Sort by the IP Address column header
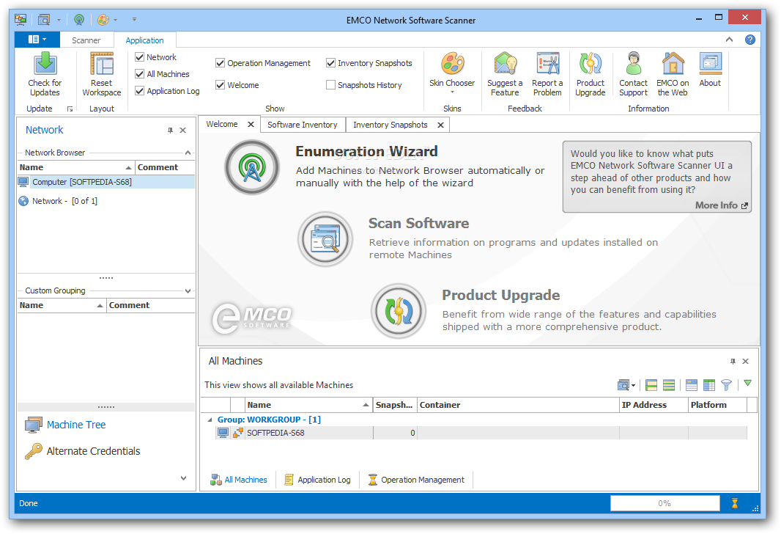Screen dimensions: 781x534 tap(654, 405)
